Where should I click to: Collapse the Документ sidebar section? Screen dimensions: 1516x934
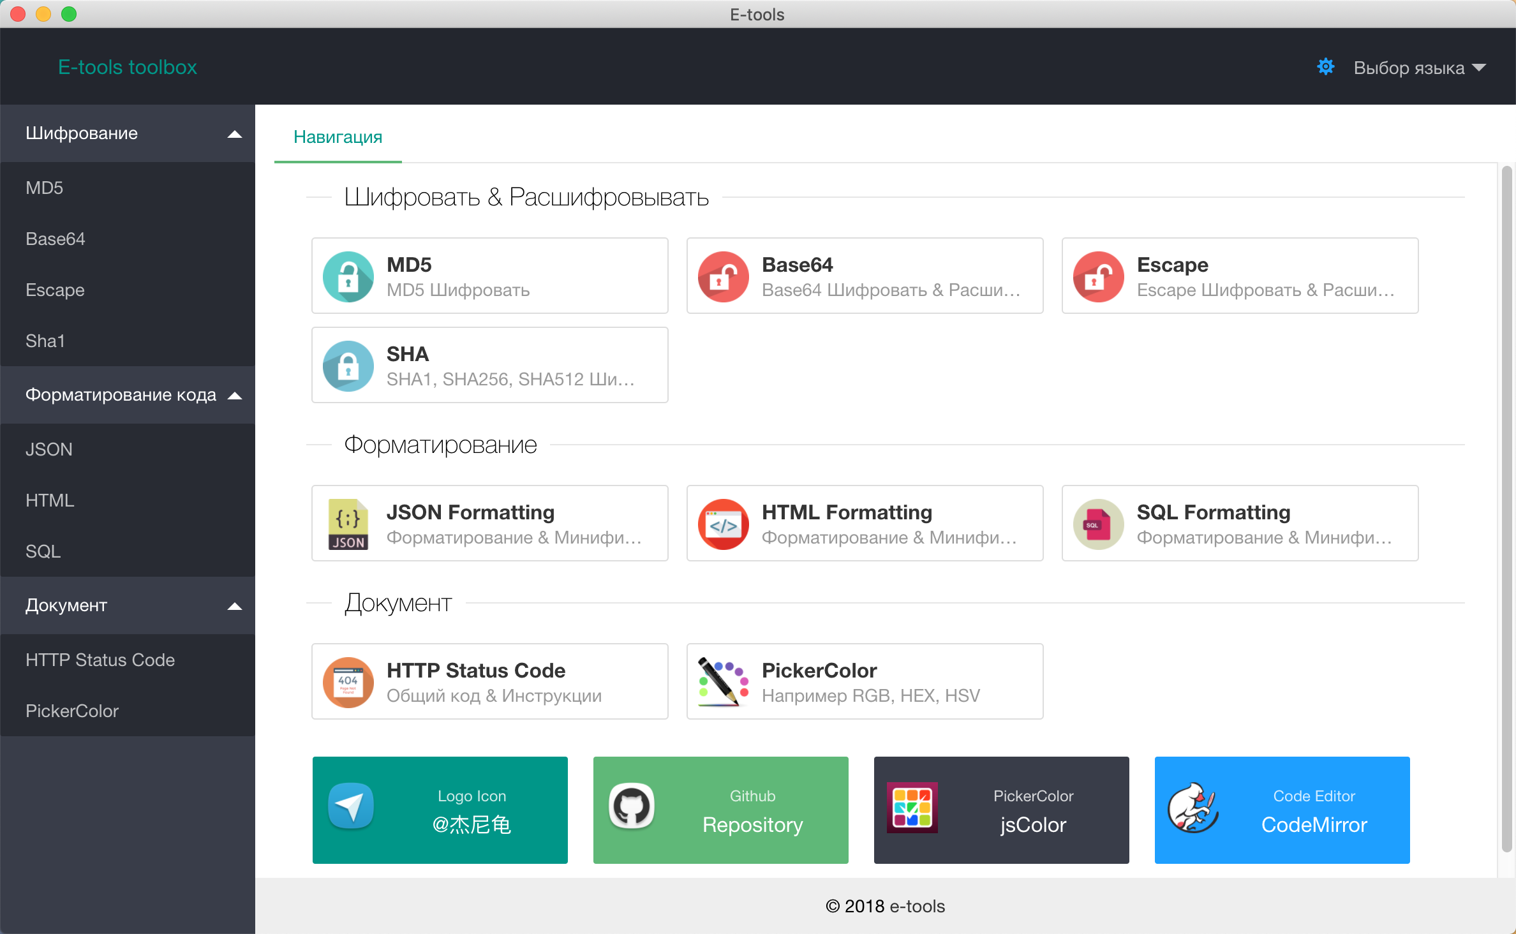coord(235,606)
